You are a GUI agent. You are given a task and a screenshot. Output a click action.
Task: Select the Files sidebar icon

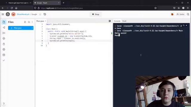point(4,22)
